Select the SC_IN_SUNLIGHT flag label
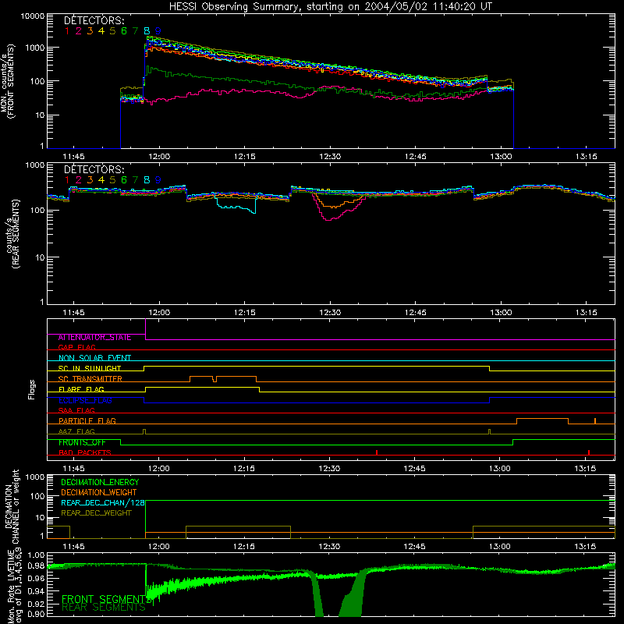Image resolution: width=624 pixels, height=624 pixels. point(90,368)
